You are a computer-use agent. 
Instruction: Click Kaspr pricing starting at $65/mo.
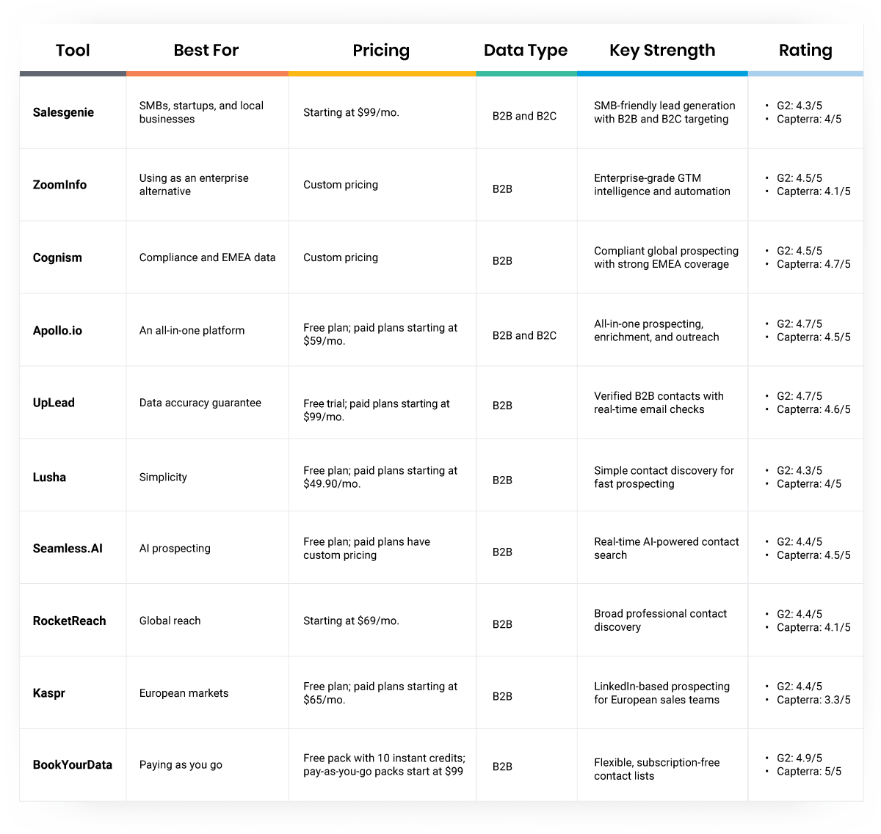(380, 693)
